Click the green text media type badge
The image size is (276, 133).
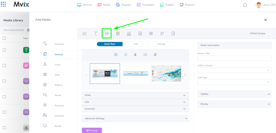coord(26,50)
